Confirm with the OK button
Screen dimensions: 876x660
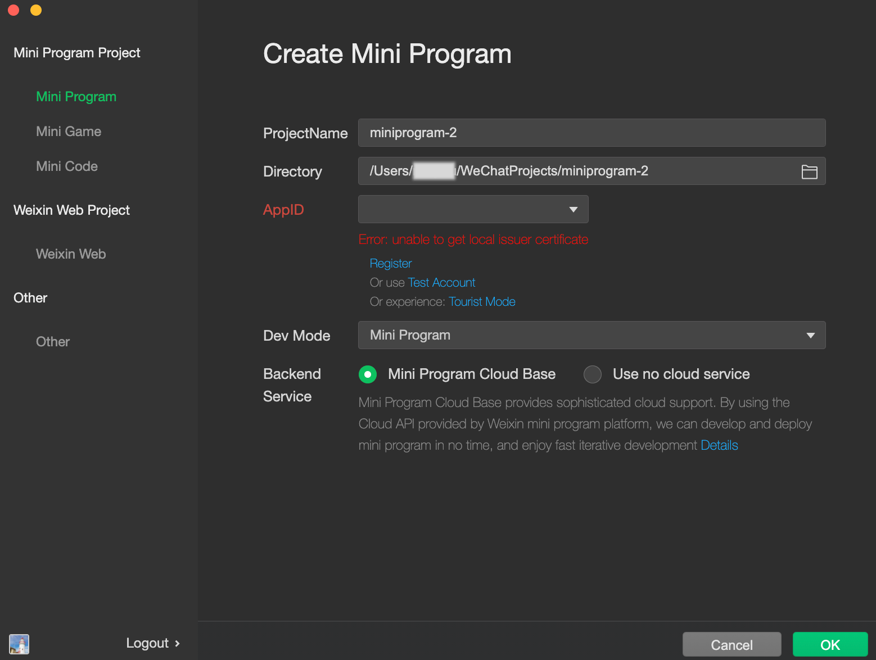(830, 645)
